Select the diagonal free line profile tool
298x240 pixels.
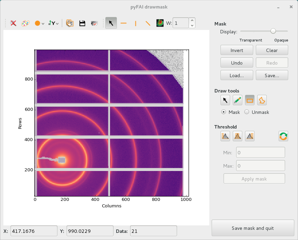pos(148,23)
